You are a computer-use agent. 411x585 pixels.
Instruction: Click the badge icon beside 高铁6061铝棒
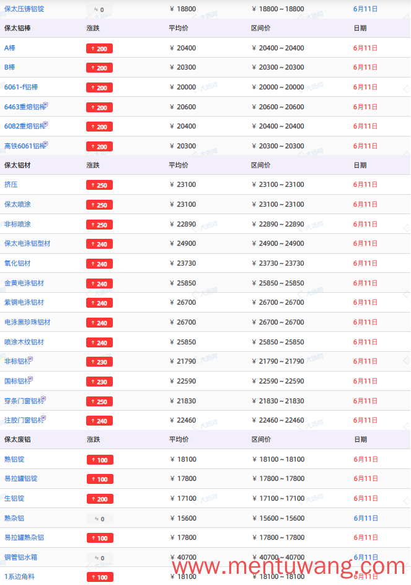click(x=45, y=144)
